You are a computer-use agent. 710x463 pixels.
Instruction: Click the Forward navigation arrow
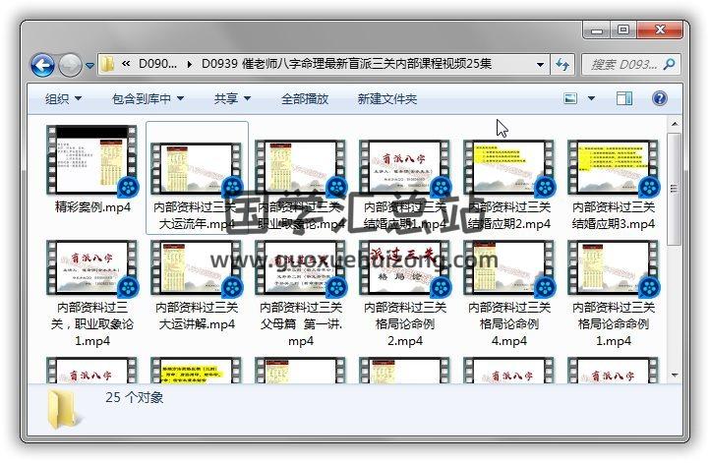70,65
